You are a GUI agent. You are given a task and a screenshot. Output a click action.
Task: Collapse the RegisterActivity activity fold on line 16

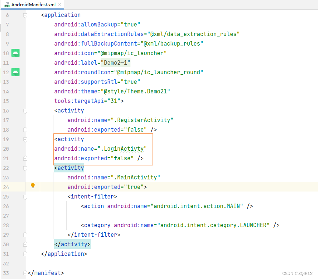[x=25, y=111]
